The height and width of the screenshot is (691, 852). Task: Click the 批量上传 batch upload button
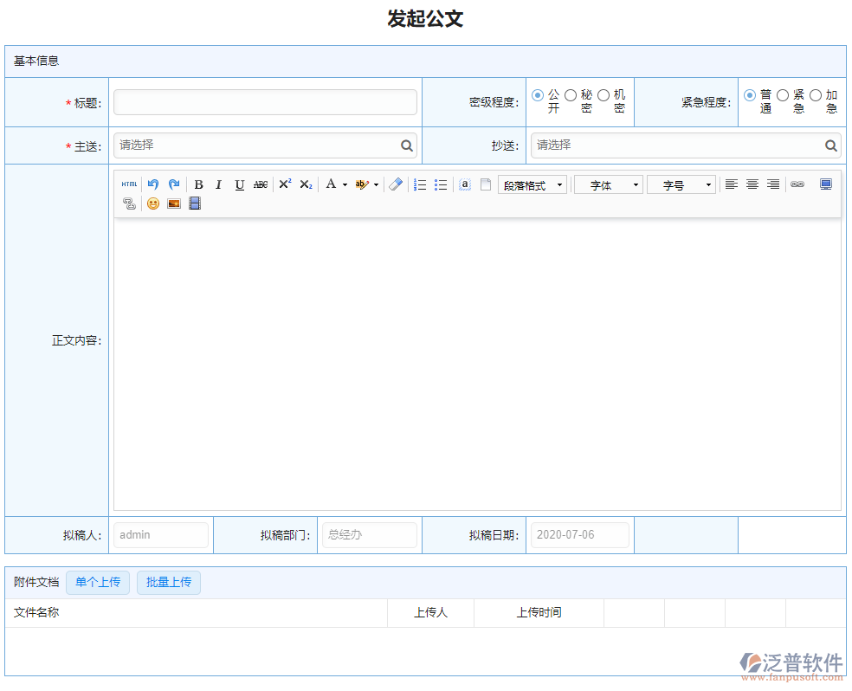point(169,582)
